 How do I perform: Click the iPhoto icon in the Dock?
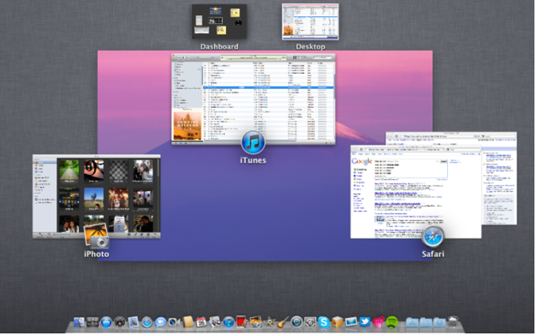(255, 322)
